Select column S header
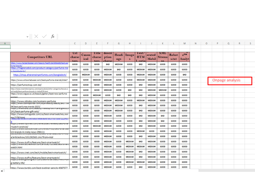 click(x=250, y=43)
